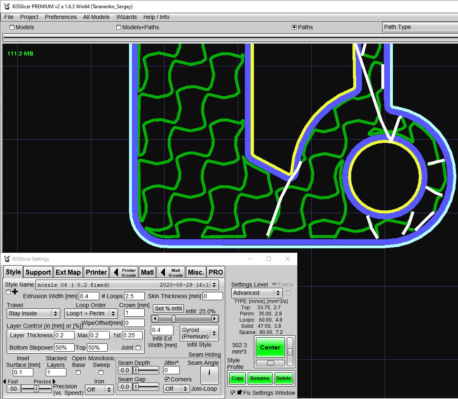Image resolution: width=458 pixels, height=399 pixels.
Task: Click the Set % Infill button
Action: tap(168, 308)
